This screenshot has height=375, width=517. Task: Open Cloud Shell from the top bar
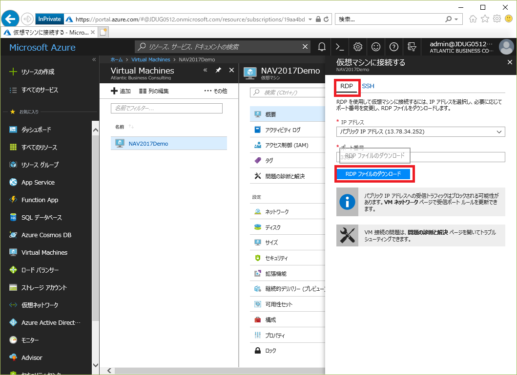(340, 47)
